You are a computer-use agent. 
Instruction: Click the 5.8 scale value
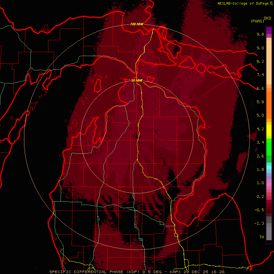pos(260,102)
